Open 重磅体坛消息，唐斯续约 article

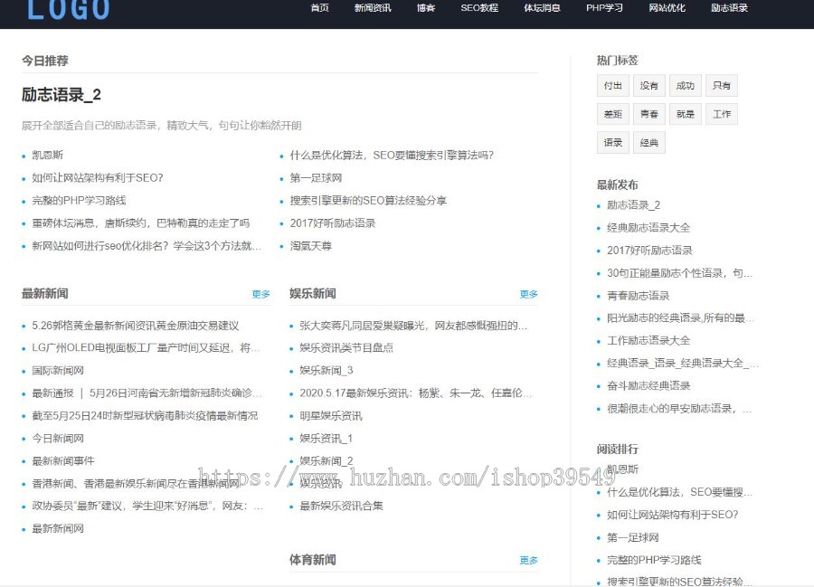pos(141,223)
